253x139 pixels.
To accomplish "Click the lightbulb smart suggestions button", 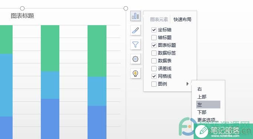I will (135, 73).
